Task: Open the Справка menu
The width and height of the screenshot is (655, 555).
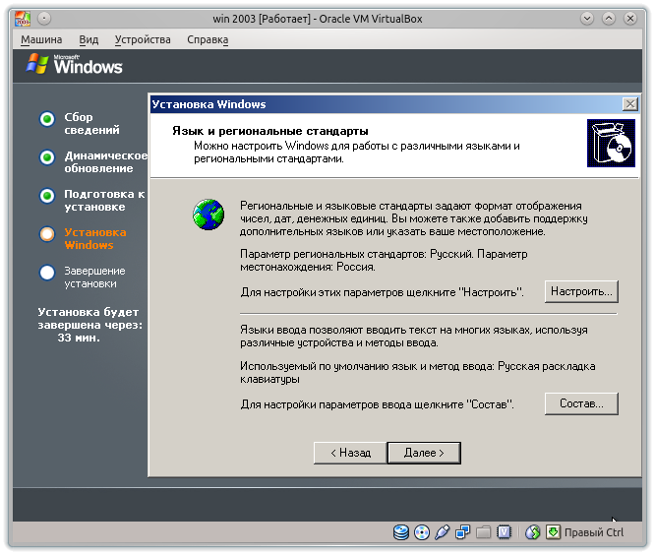Action: click(x=208, y=39)
